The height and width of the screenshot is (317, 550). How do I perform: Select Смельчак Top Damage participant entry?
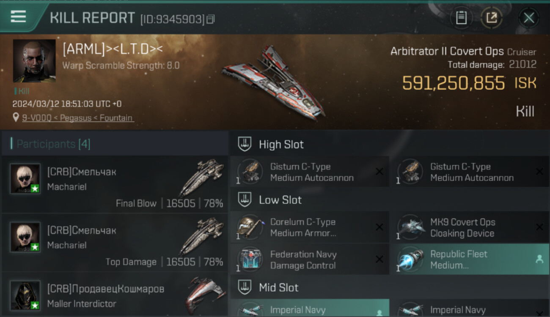click(x=115, y=243)
